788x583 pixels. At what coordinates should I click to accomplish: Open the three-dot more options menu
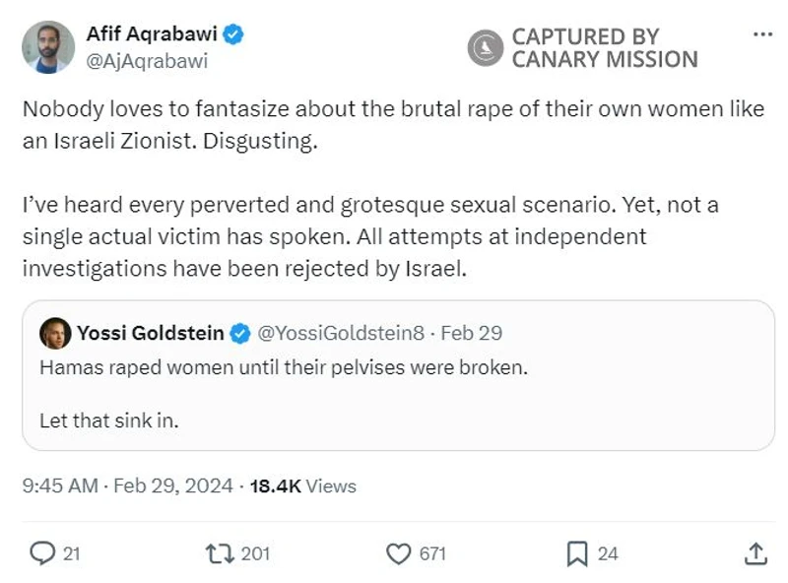[x=762, y=34]
